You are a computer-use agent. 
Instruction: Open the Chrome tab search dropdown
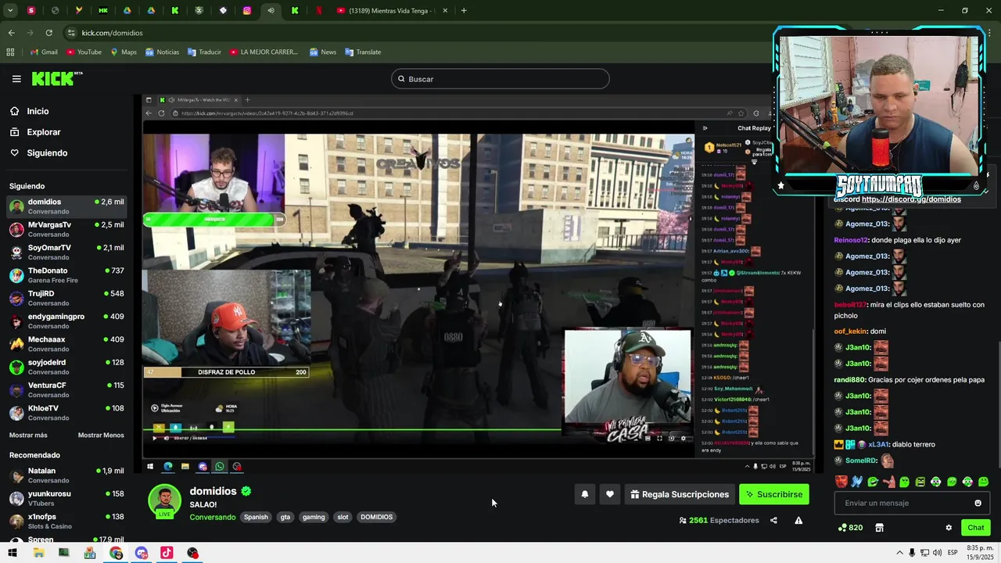(10, 11)
